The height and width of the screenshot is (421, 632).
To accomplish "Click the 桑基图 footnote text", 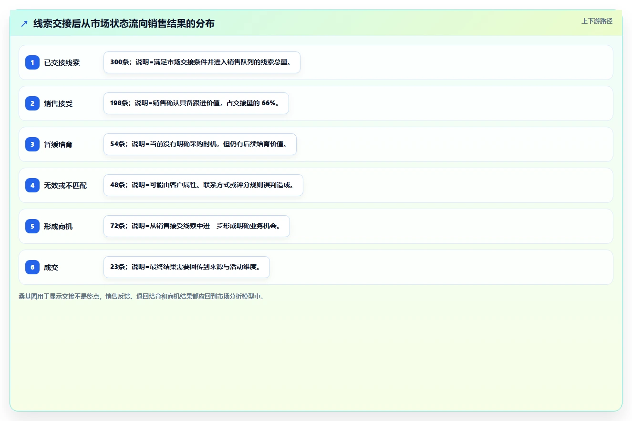I will coord(141,296).
